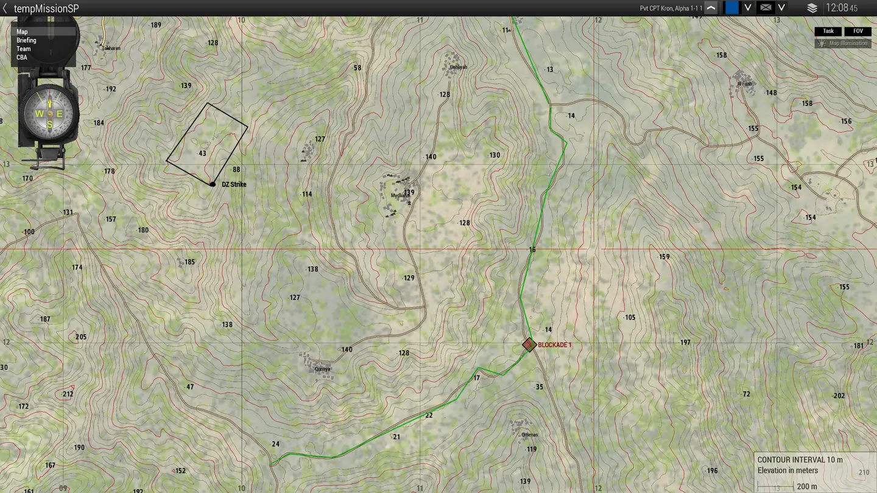This screenshot has height=493, width=877.
Task: Switch to the Team menu entry
Action: point(24,49)
